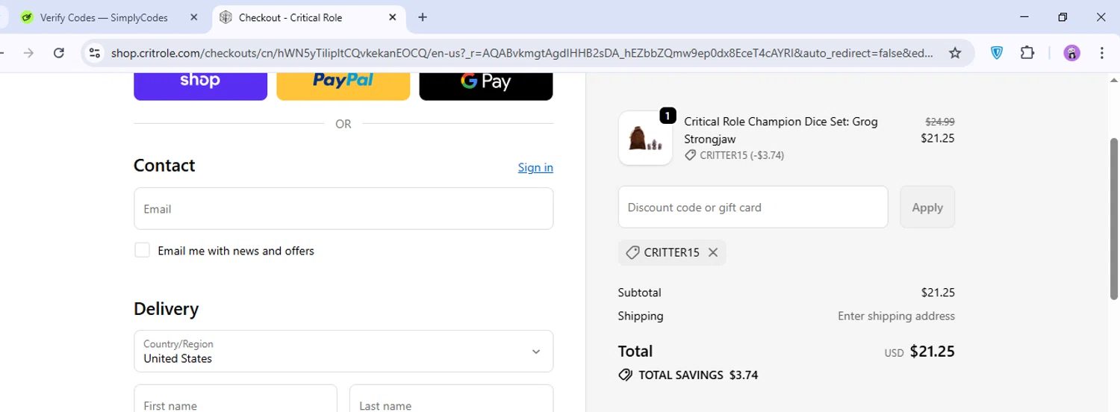Open the Extensions puzzle icon
This screenshot has width=1120, height=412.
(x=1027, y=53)
